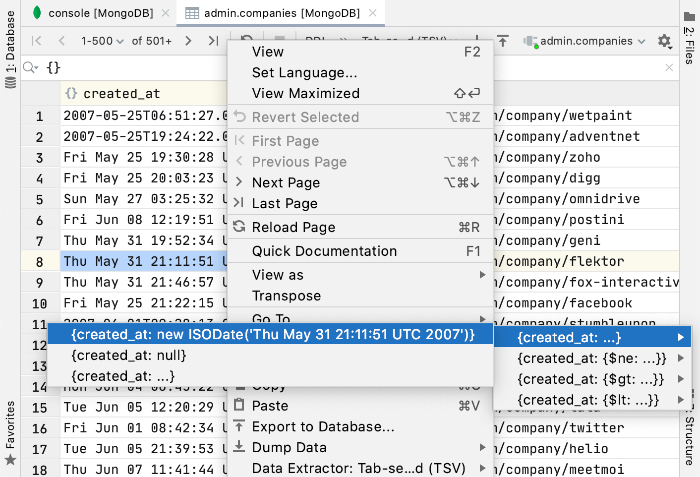Click the Dump Data download icon
This screenshot has width=700, height=477.
[239, 446]
